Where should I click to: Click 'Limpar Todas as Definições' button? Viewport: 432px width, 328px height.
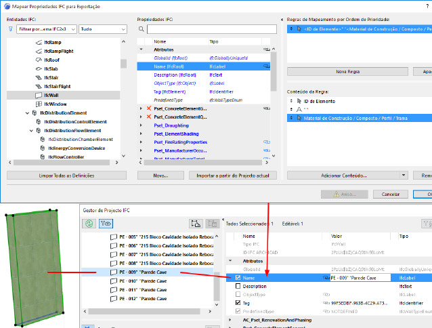tap(66, 176)
